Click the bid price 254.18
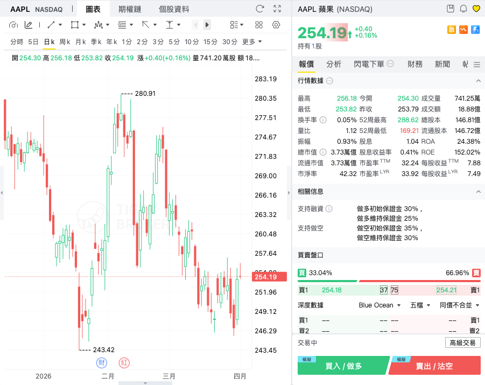The height and width of the screenshot is (385, 485). 332,290
